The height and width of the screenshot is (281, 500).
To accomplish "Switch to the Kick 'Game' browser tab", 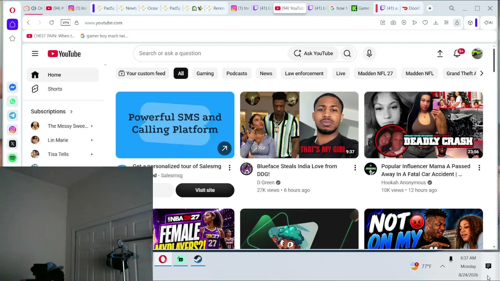I will pos(360,8).
